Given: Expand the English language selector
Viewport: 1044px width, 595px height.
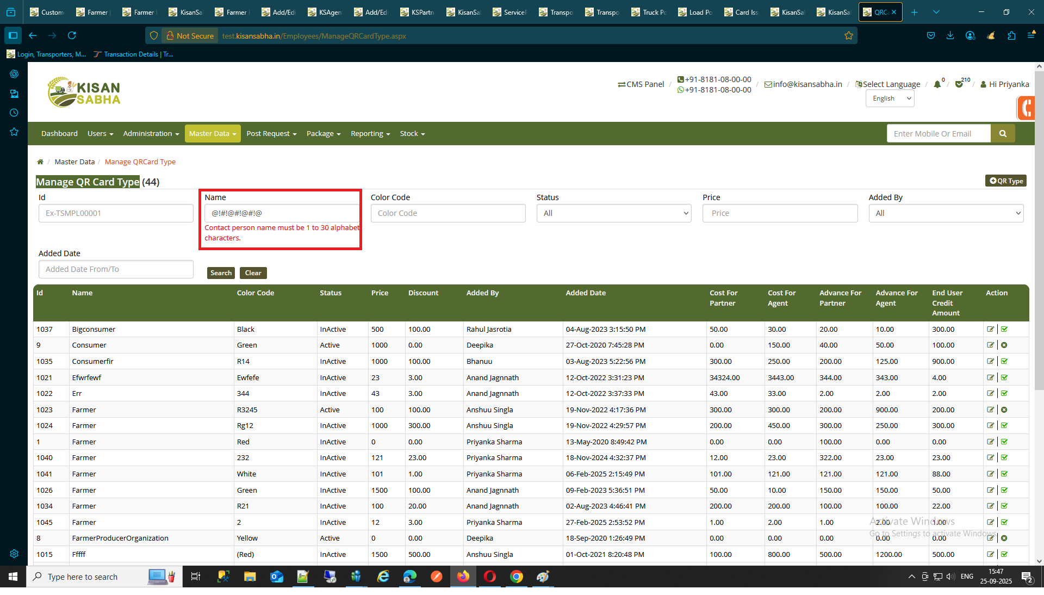Looking at the screenshot, I should 890,98.
